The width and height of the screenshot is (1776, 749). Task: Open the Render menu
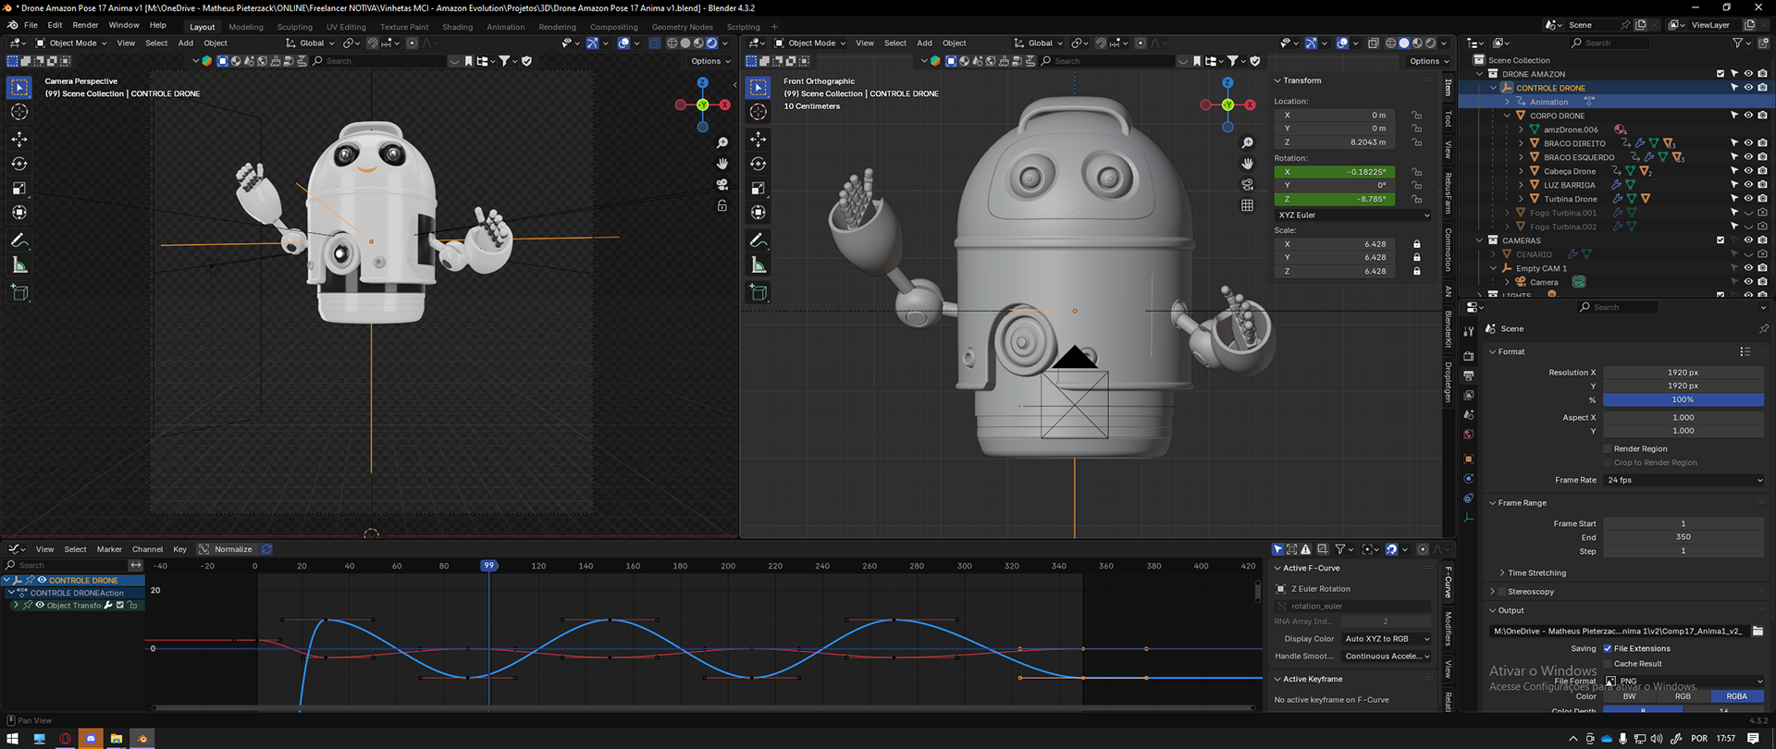85,25
